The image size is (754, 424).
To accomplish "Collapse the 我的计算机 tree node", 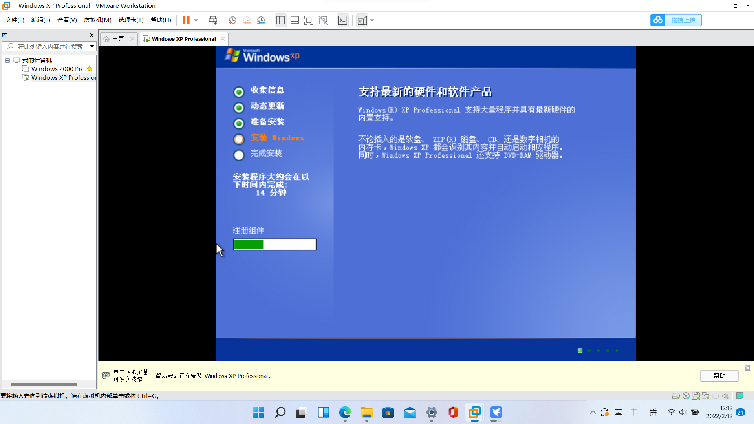I will (x=7, y=60).
